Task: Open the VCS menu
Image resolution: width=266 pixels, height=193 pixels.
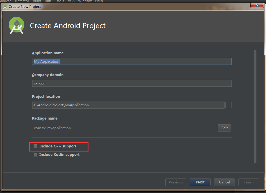Action: [71, 1]
